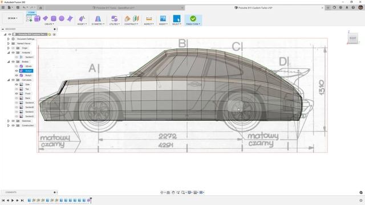This screenshot has width=365, height=205.
Task: Click the Construct offset plane icon
Action: point(127,19)
